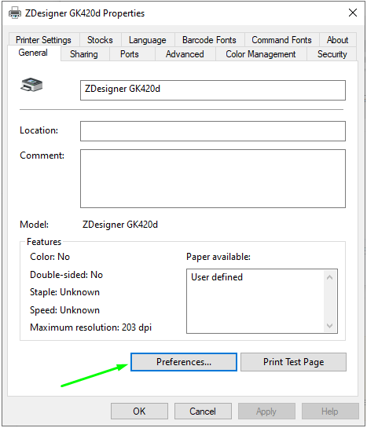367x428 pixels.
Task: Click the paper list scroll down arrow
Action: pyautogui.click(x=329, y=325)
